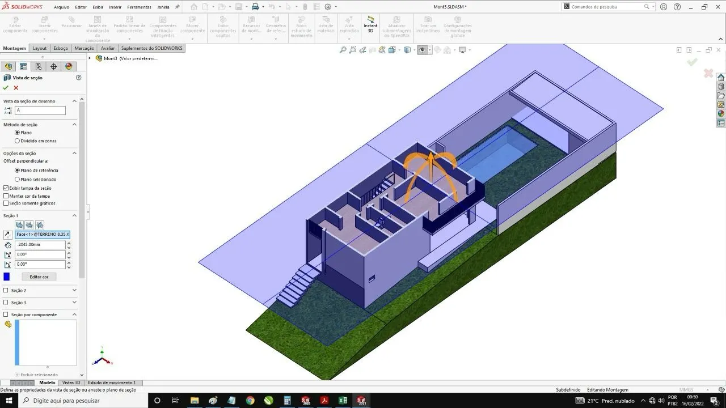
Task: Switch to Suplementos do SOLIDWORKS tab
Action: tap(152, 48)
